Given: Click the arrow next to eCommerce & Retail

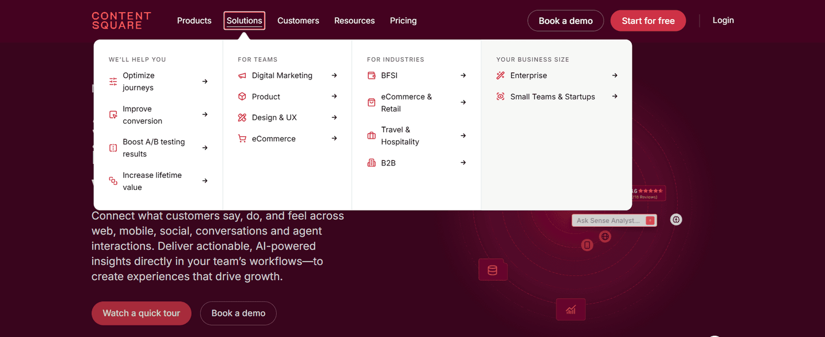Looking at the screenshot, I should tap(463, 103).
